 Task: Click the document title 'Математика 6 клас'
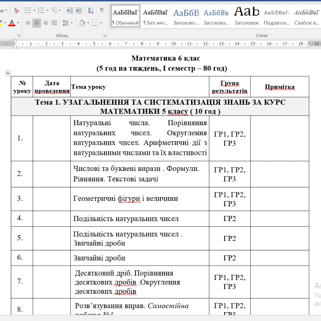(x=166, y=58)
